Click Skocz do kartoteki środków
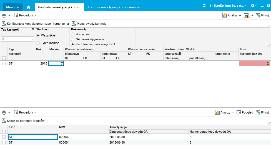The height and width of the screenshot is (148, 271). (x=23, y=121)
